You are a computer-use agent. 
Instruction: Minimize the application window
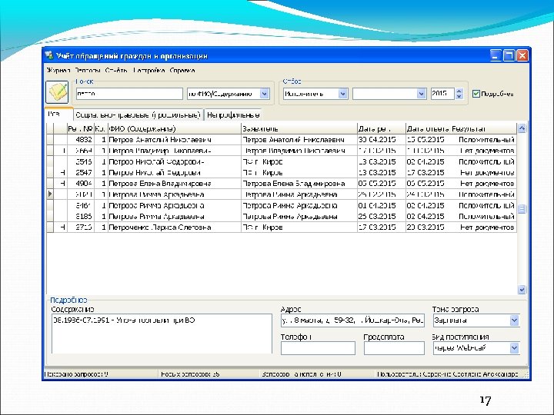pos(496,55)
